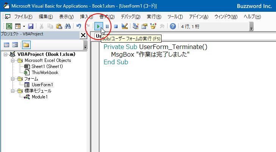Close the Project Explorer pane

tap(83, 35)
